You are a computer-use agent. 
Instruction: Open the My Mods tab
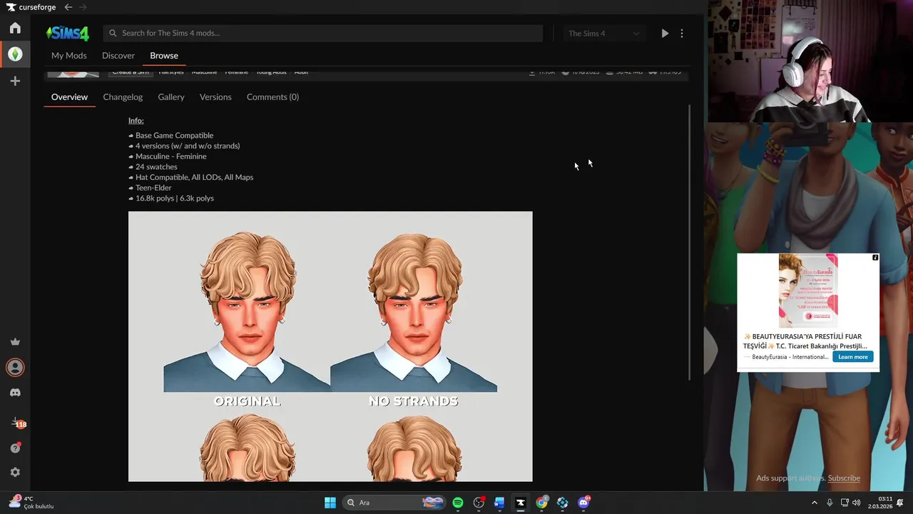[69, 56]
